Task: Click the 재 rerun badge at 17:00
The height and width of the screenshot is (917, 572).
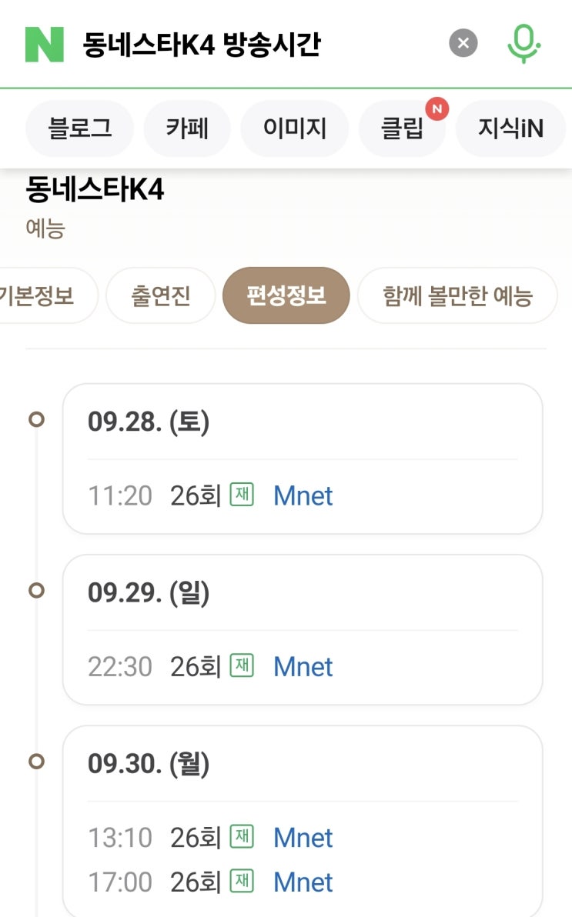Action: pos(242,881)
